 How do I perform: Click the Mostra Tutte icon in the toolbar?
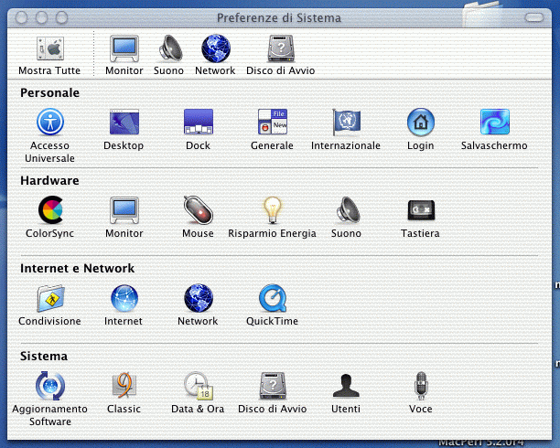(50, 48)
